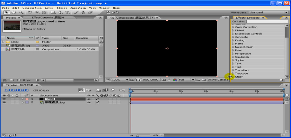Click the timeline current time 0:00:00:00

(17, 90)
